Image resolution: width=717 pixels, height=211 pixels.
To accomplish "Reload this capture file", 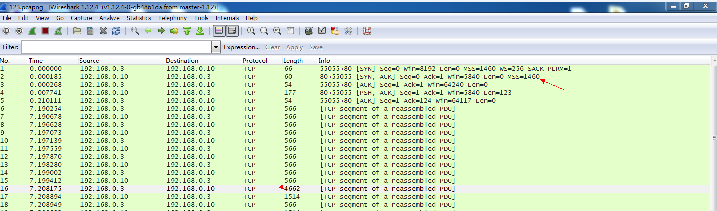I will 116,31.
